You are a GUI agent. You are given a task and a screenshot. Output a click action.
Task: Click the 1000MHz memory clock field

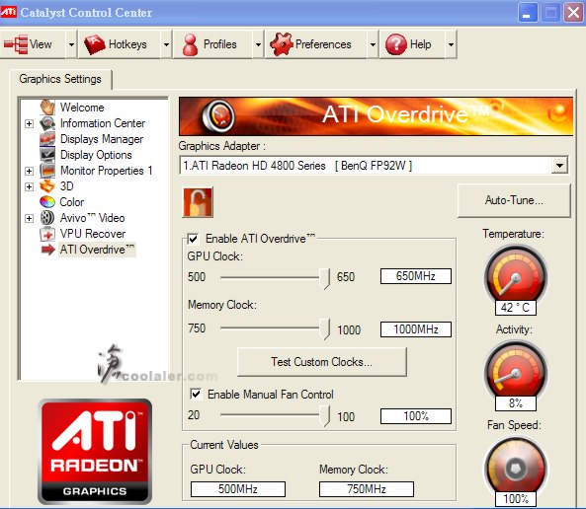416,329
